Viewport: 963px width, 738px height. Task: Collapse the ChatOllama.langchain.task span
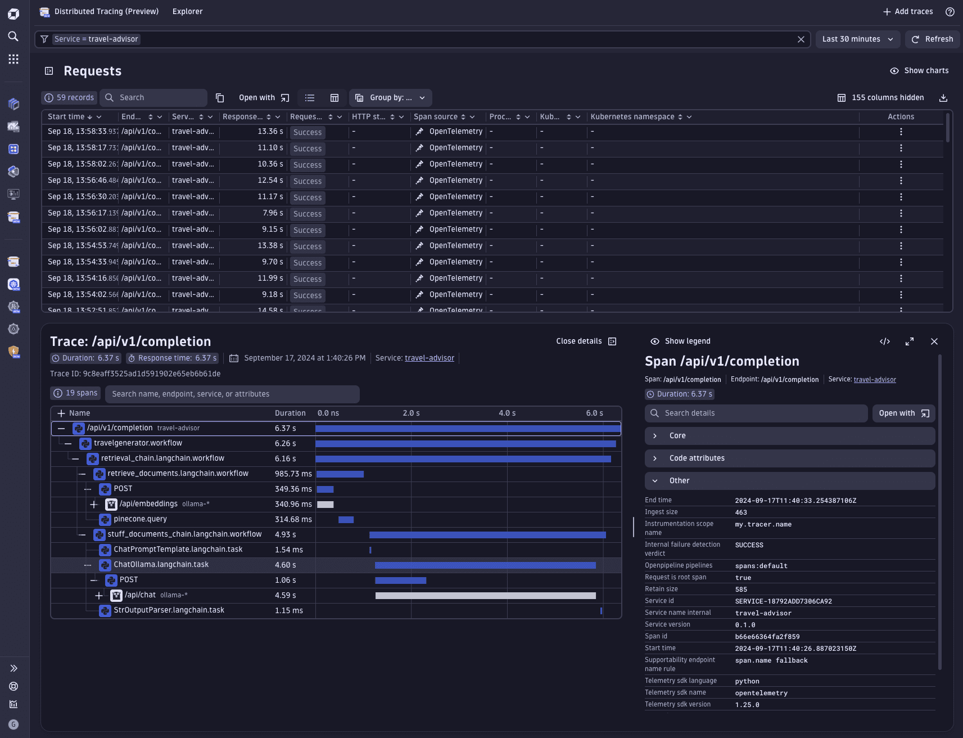tap(88, 565)
